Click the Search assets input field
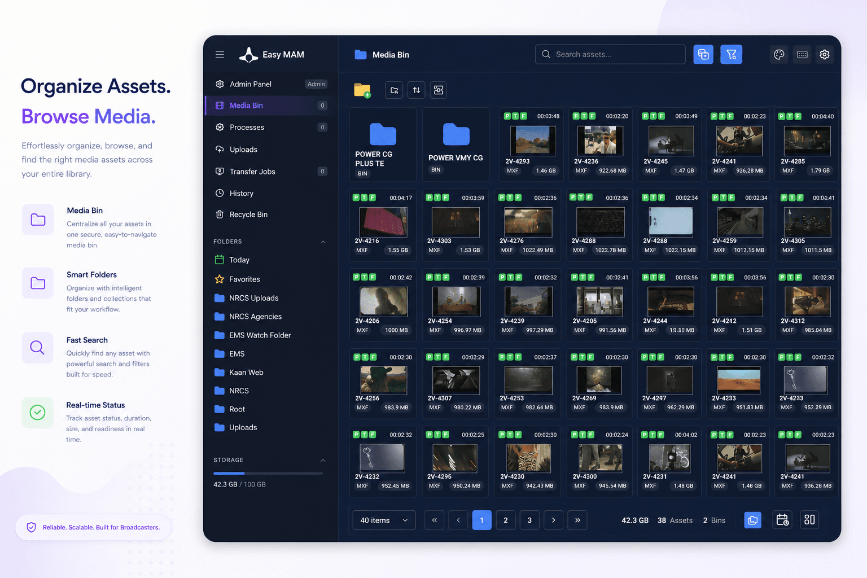 tap(610, 54)
